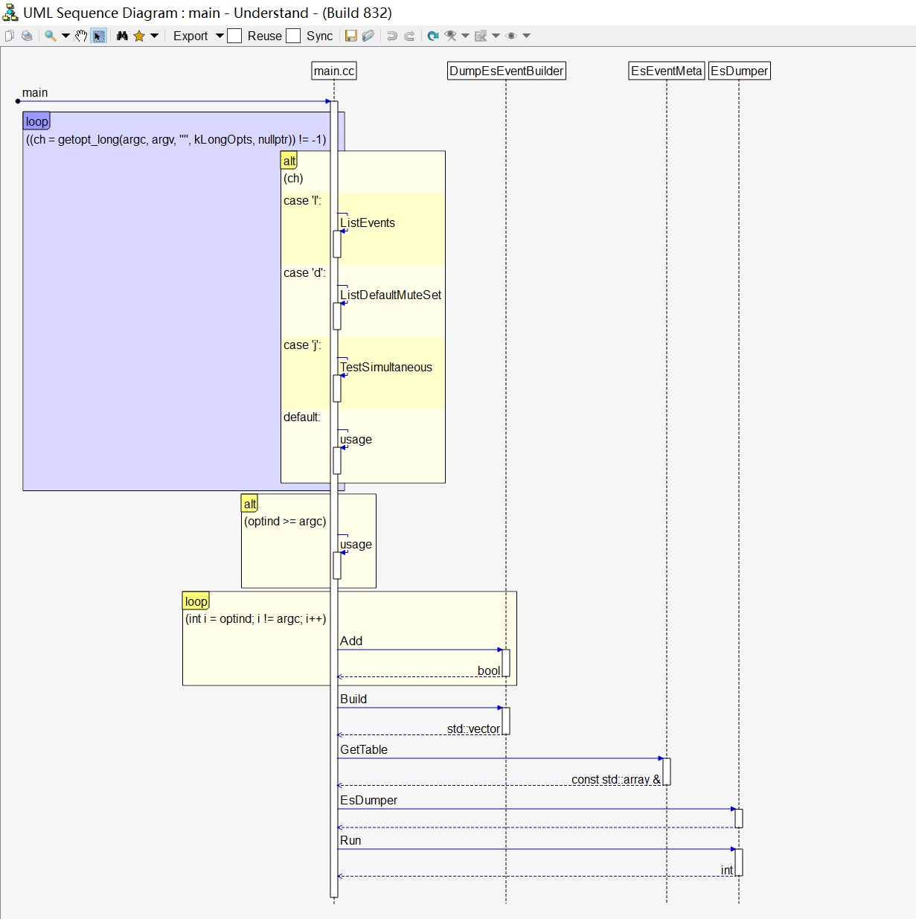
Task: Open the Export dropdown arrow
Action: click(x=220, y=36)
